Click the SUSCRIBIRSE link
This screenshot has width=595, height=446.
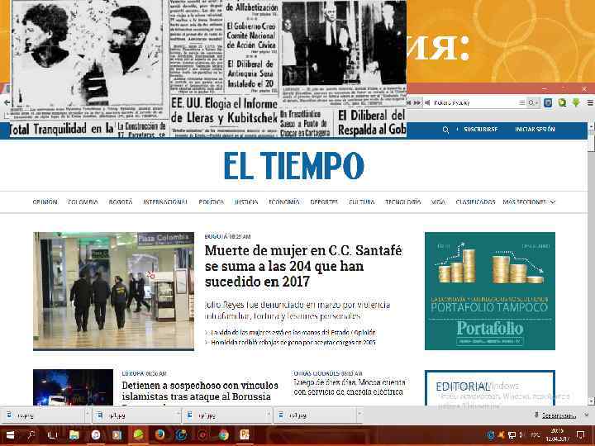(x=480, y=130)
